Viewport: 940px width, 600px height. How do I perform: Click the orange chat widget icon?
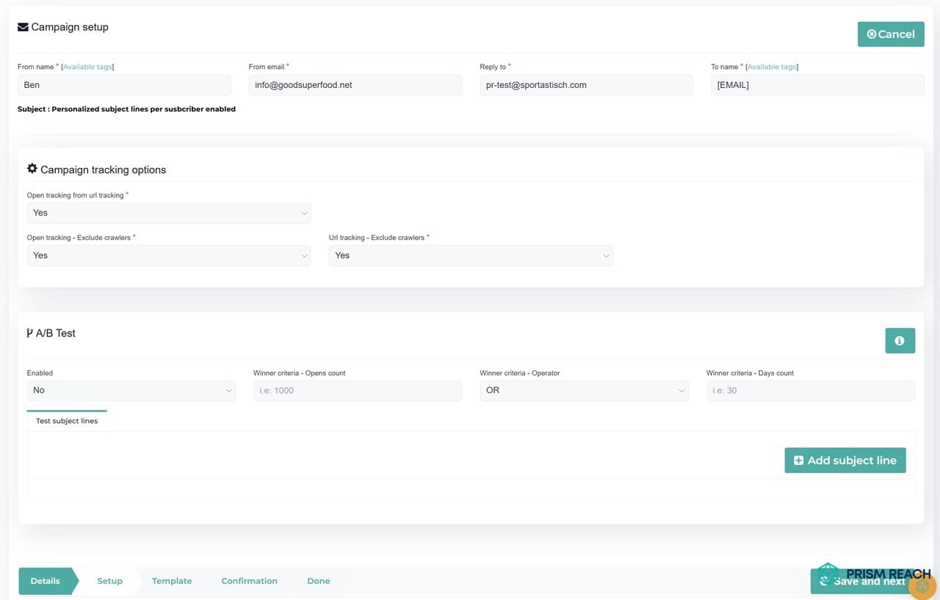point(922,587)
